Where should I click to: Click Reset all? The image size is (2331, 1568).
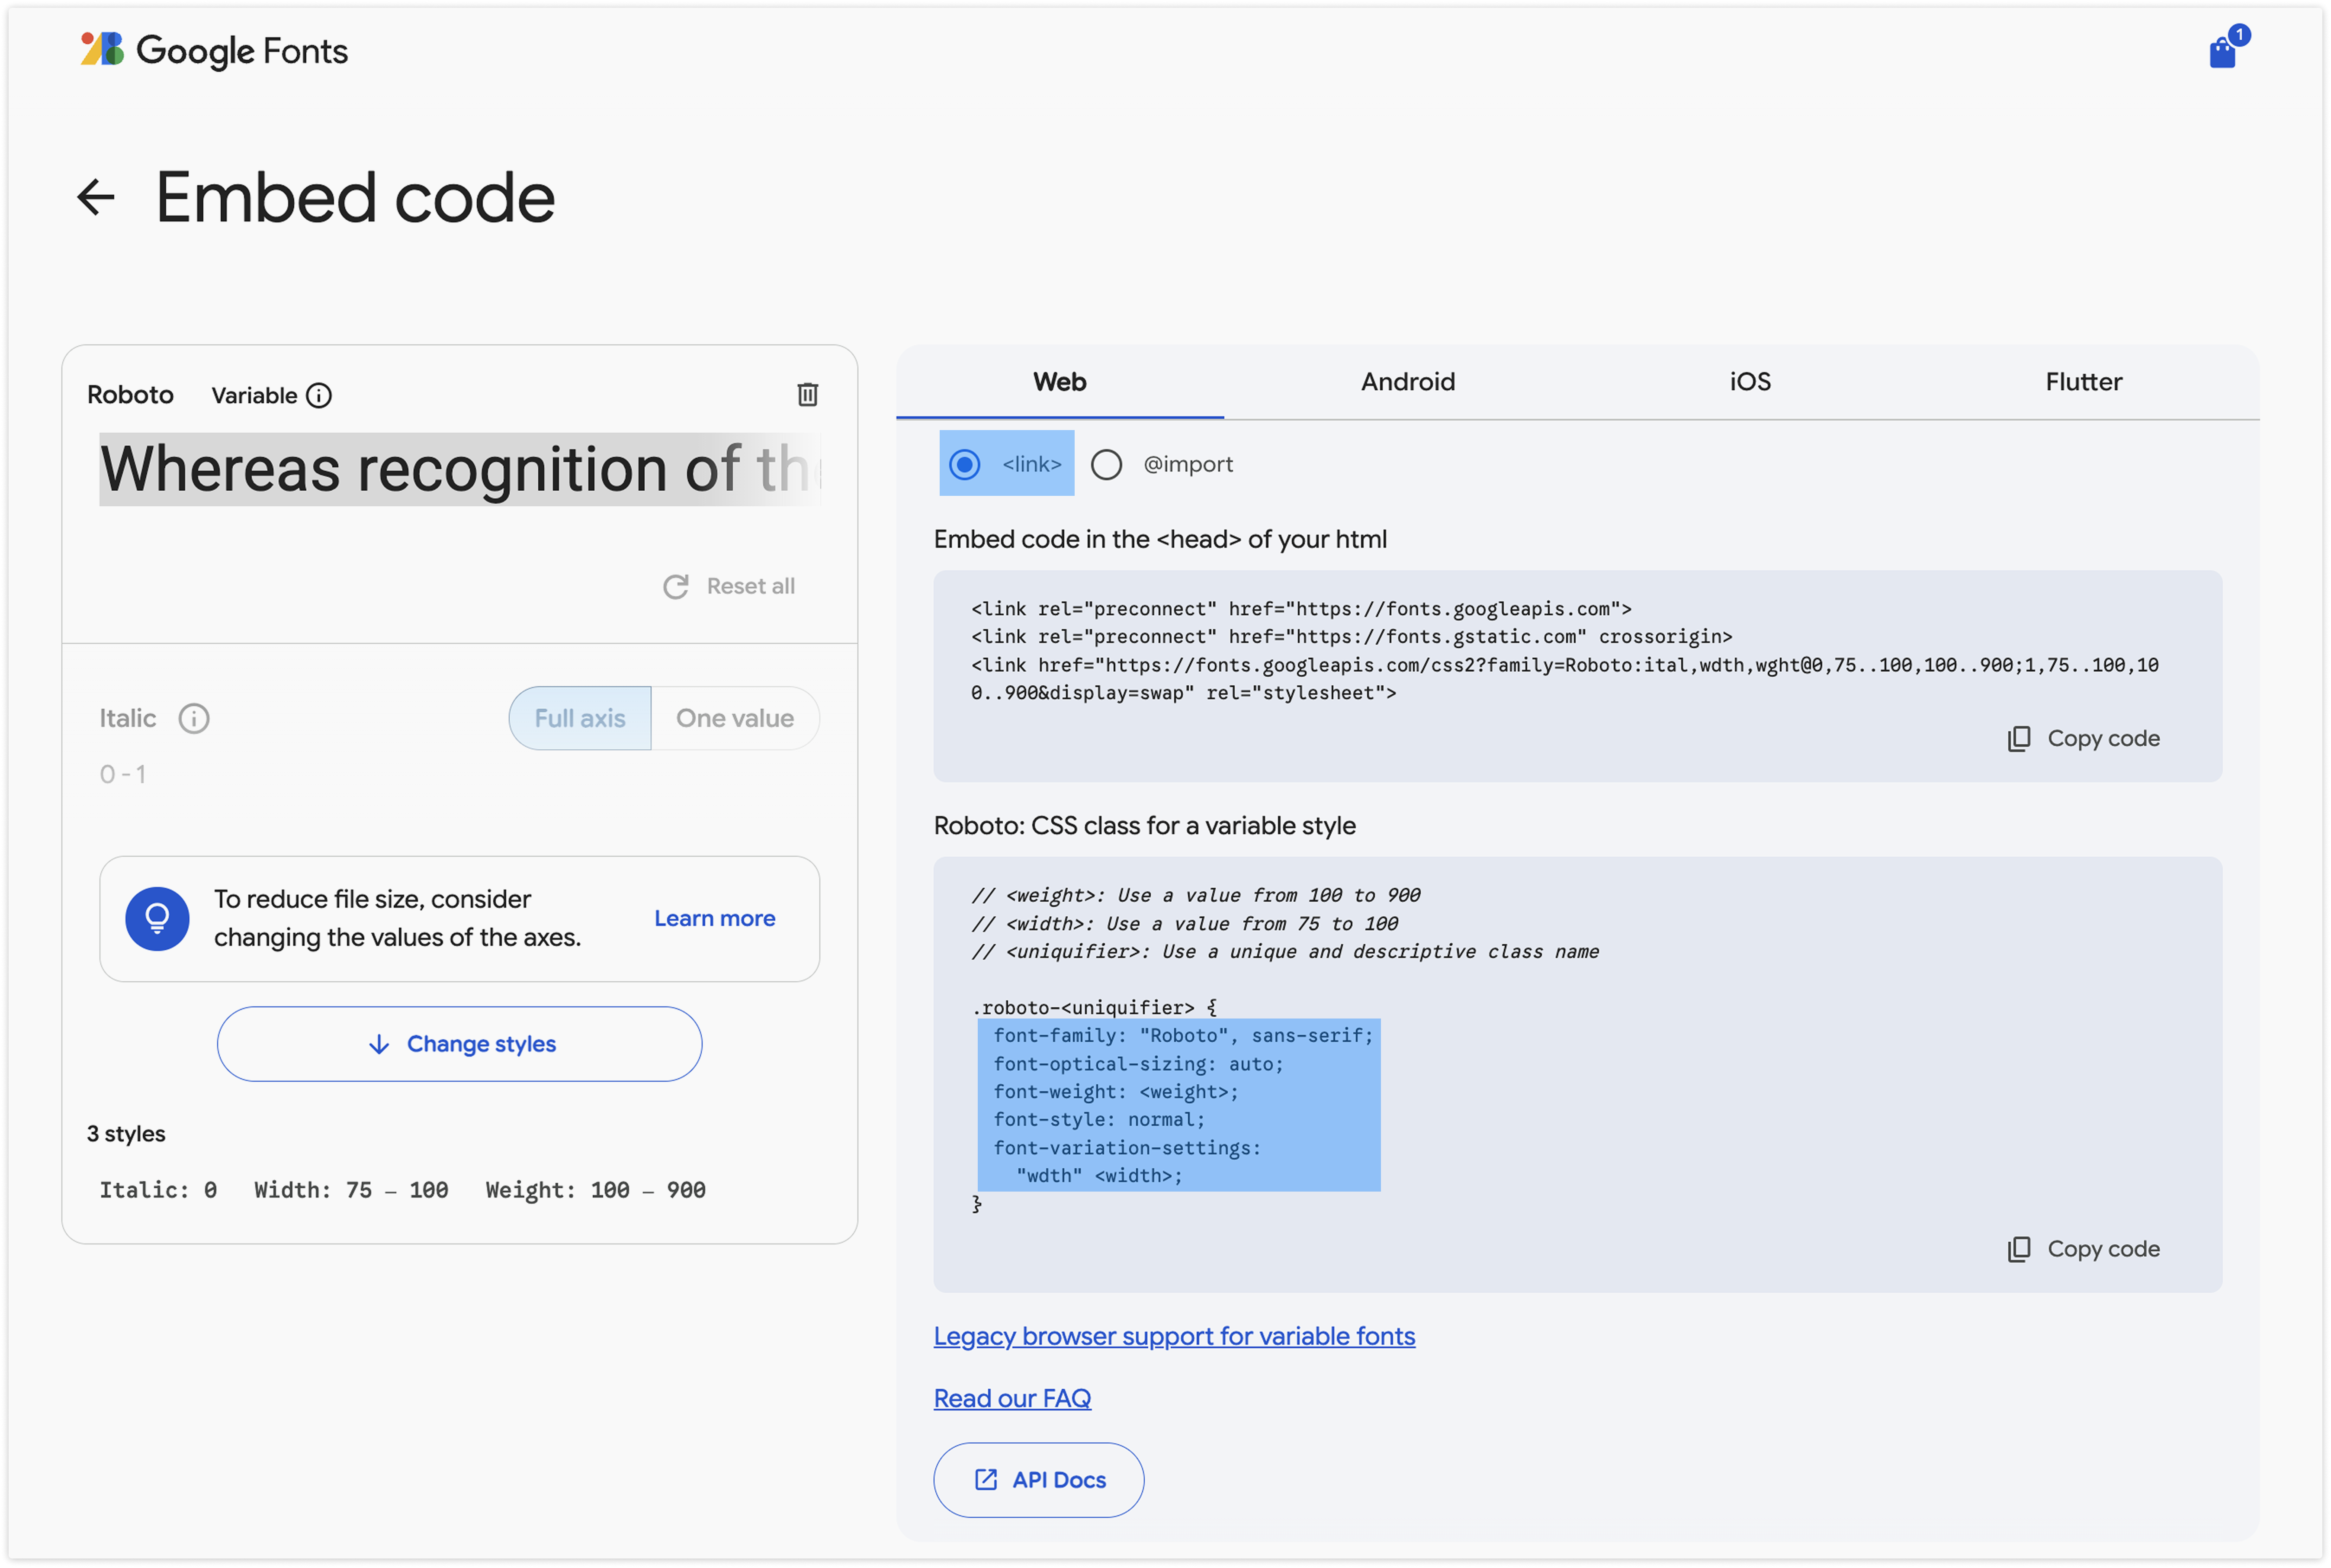tap(730, 586)
